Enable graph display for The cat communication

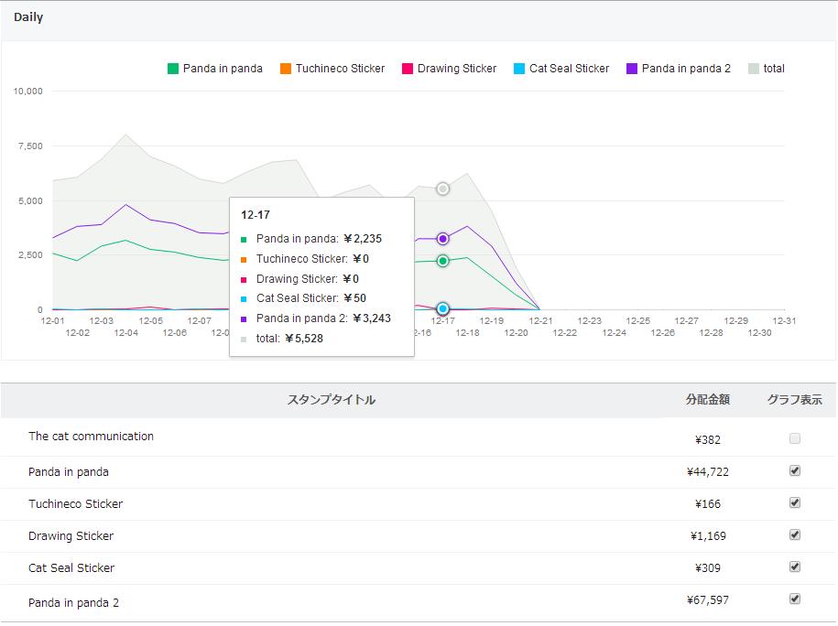pyautogui.click(x=795, y=438)
